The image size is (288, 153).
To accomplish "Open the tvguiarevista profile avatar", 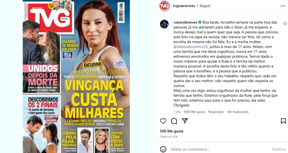I will 164,6.
